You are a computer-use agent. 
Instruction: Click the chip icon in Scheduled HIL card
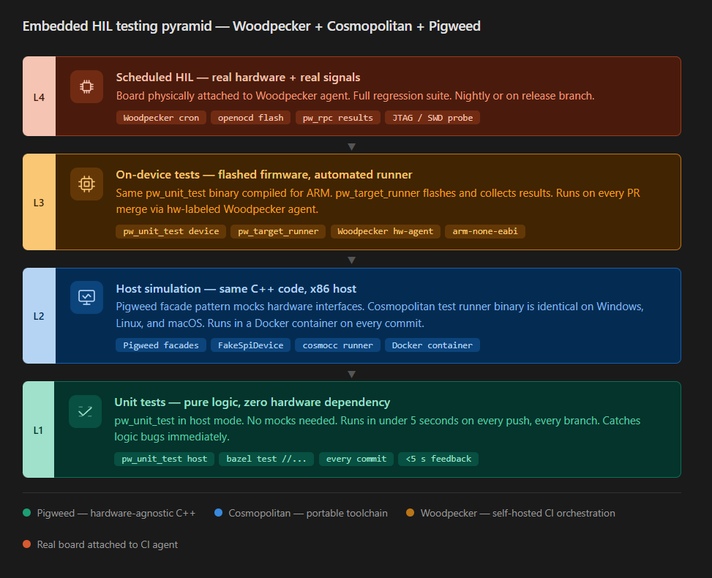click(86, 86)
